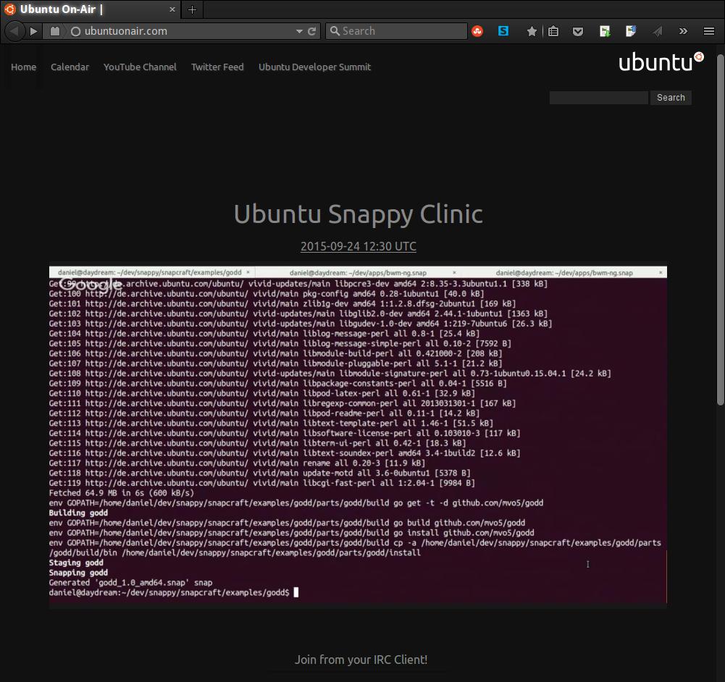Expand the toolbar overflow chevron
The image size is (725, 682).
682,31
